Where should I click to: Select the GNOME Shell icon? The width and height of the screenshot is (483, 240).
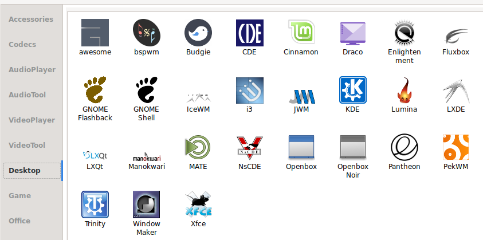pyautogui.click(x=147, y=90)
